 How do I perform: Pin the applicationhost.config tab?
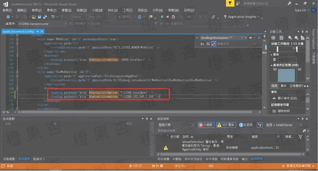(37, 31)
